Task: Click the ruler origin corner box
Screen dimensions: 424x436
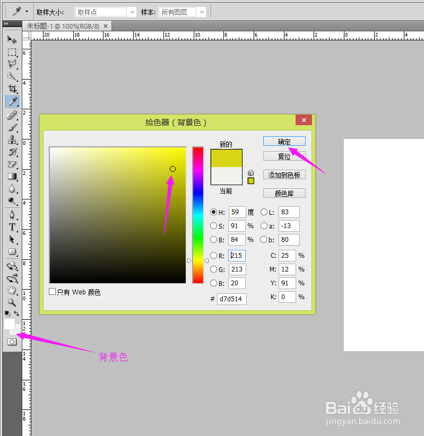Action: click(27, 36)
